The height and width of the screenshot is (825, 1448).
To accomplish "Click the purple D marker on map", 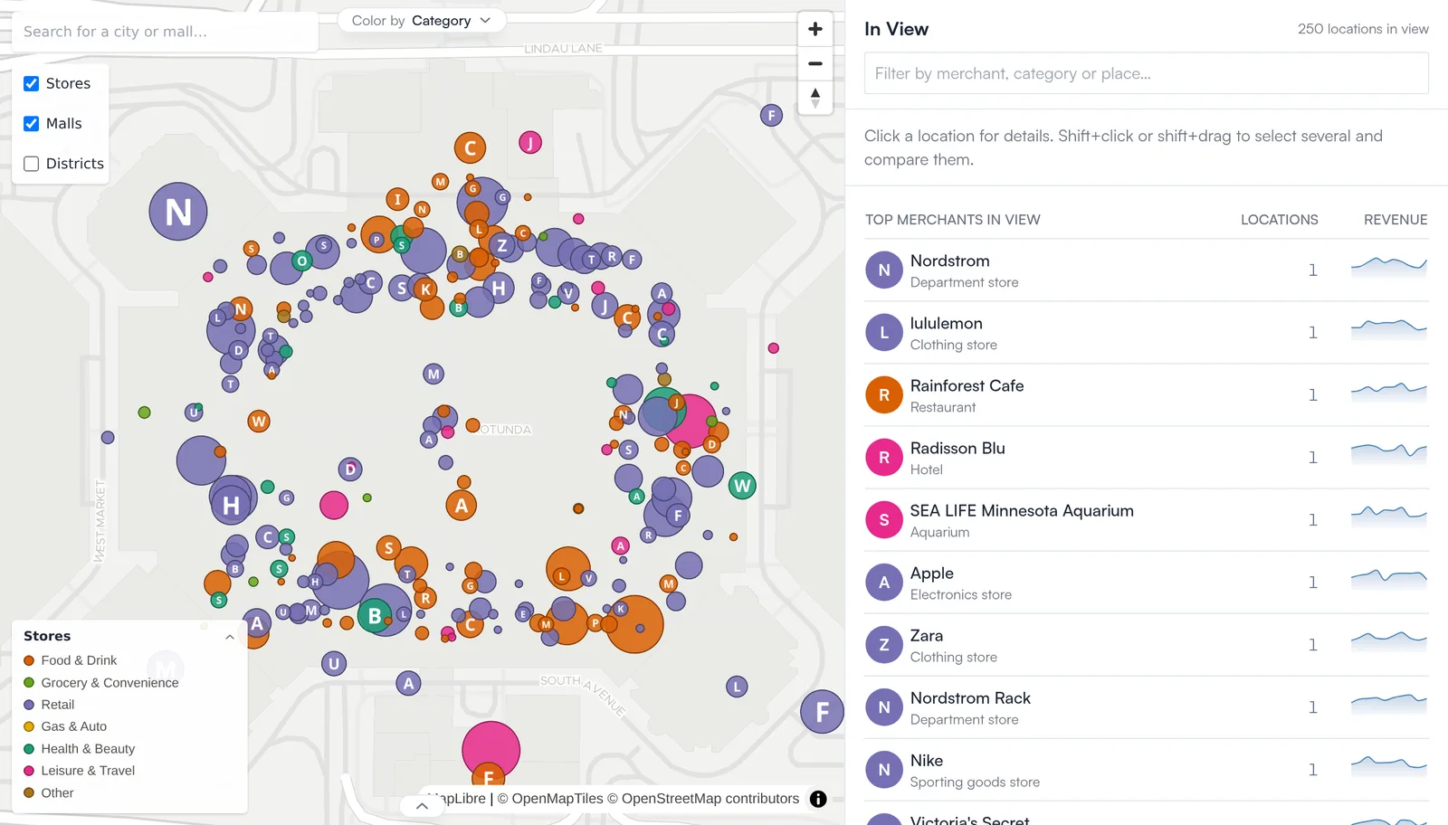I will pyautogui.click(x=350, y=469).
